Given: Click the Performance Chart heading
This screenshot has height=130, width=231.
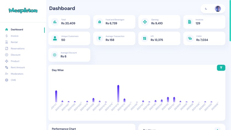Looking at the screenshot, I should click(x=64, y=129).
